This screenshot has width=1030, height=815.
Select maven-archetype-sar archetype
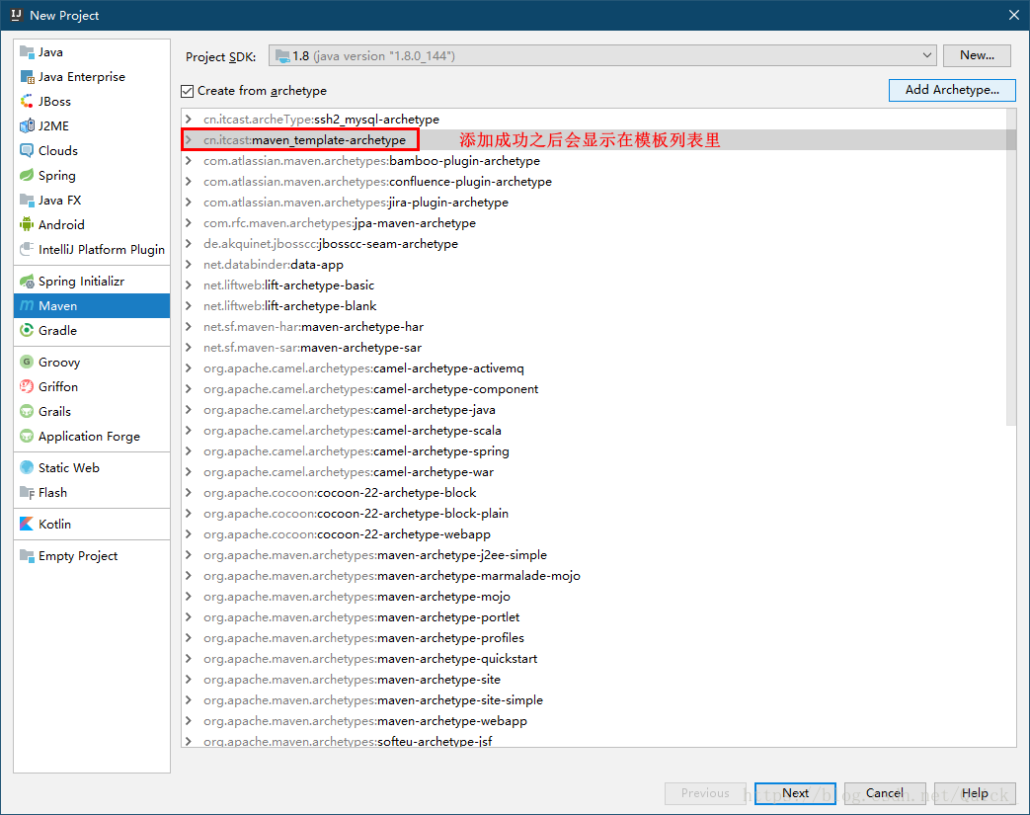(594, 348)
